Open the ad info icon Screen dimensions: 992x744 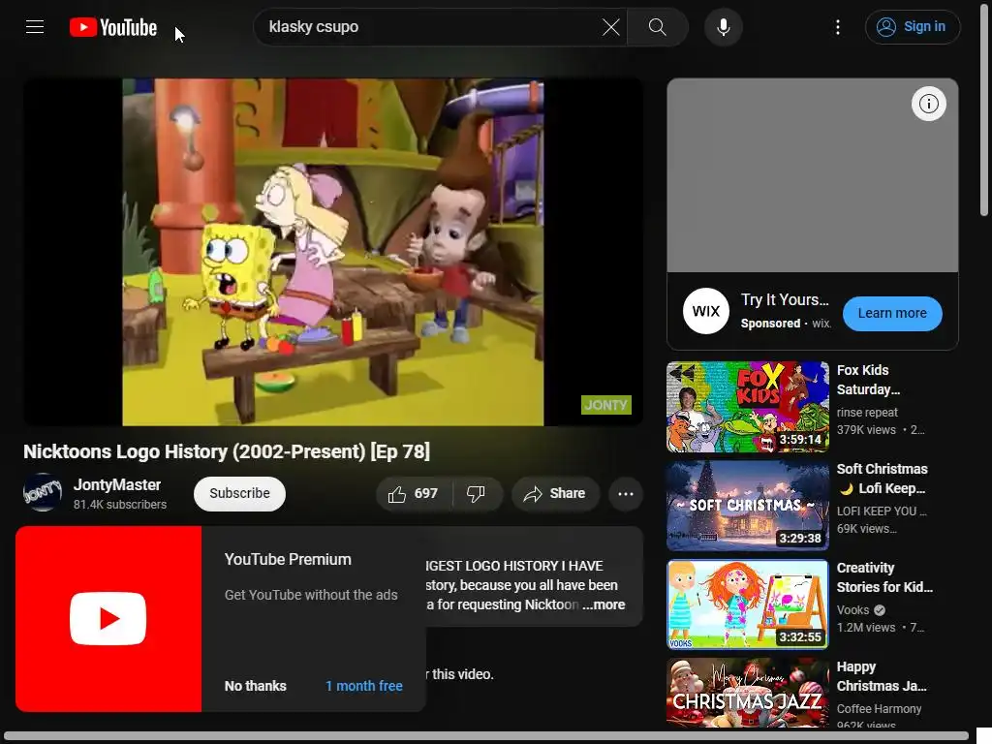click(928, 104)
